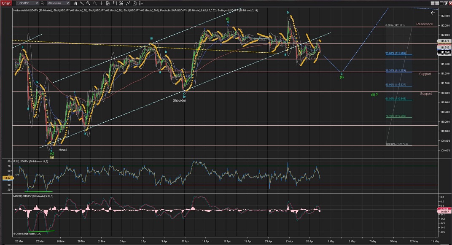The height and width of the screenshot is (245, 452).
Task: Click the zoom in magnifier icon
Action: point(88,3)
